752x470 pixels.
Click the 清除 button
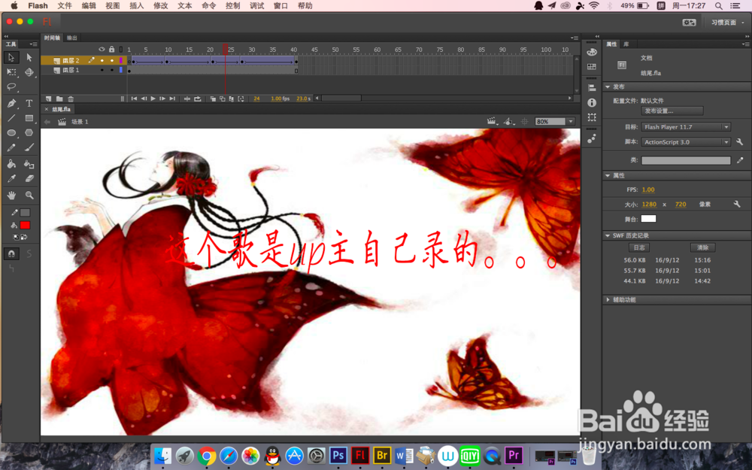click(x=703, y=247)
